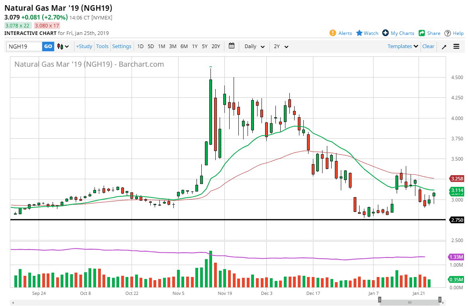This screenshot has width=468, height=306.
Task: Click the timeline range scrollbar bar
Action: tap(409, 302)
